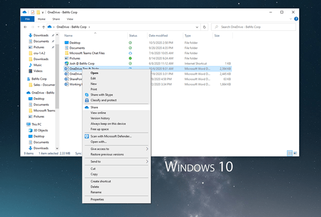Click navigation pane scrollbar up arrow
Viewport: 321px width, 217px height.
point(57,35)
